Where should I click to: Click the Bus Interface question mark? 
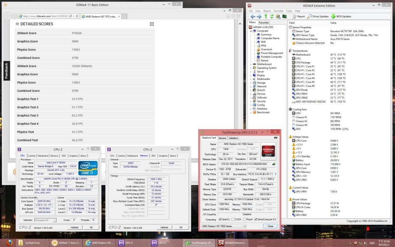click(x=275, y=174)
